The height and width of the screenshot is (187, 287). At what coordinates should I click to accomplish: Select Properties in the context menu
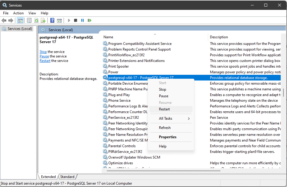click(168, 137)
